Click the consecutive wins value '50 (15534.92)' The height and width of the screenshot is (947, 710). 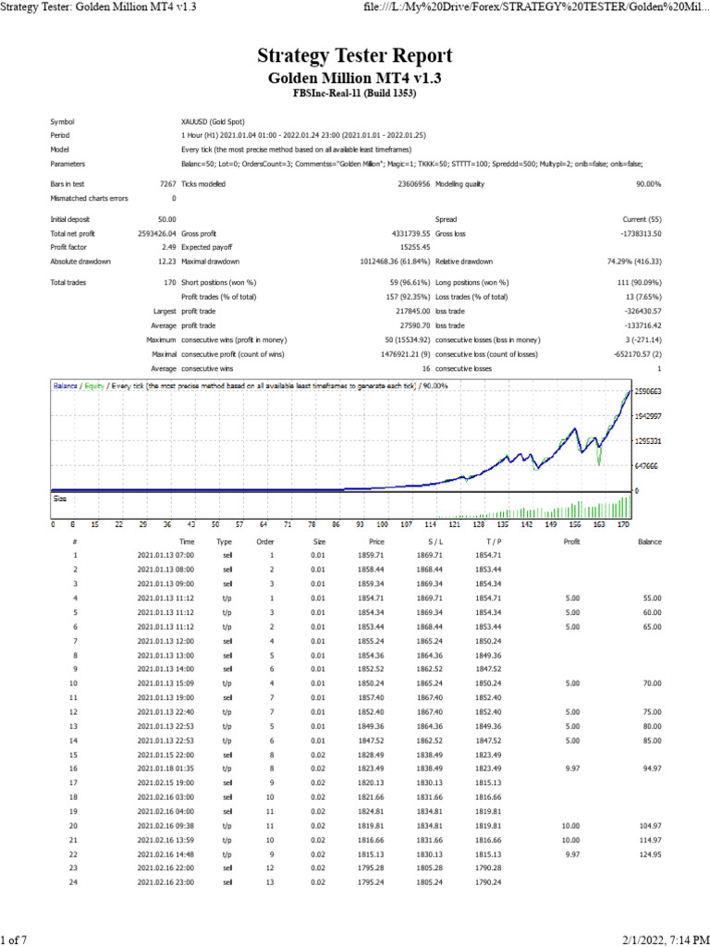pyautogui.click(x=408, y=340)
